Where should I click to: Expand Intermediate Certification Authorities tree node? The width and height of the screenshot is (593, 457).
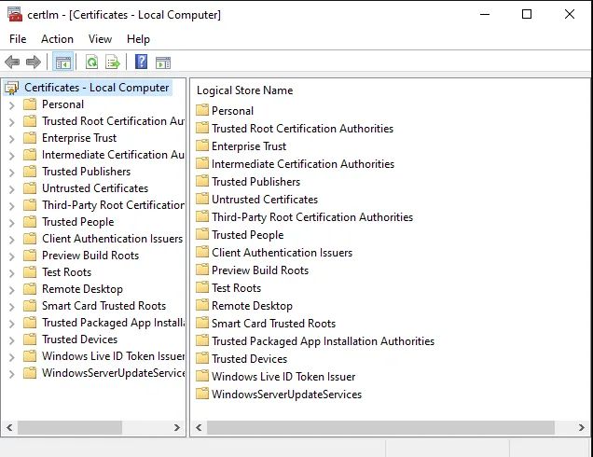[12, 156]
